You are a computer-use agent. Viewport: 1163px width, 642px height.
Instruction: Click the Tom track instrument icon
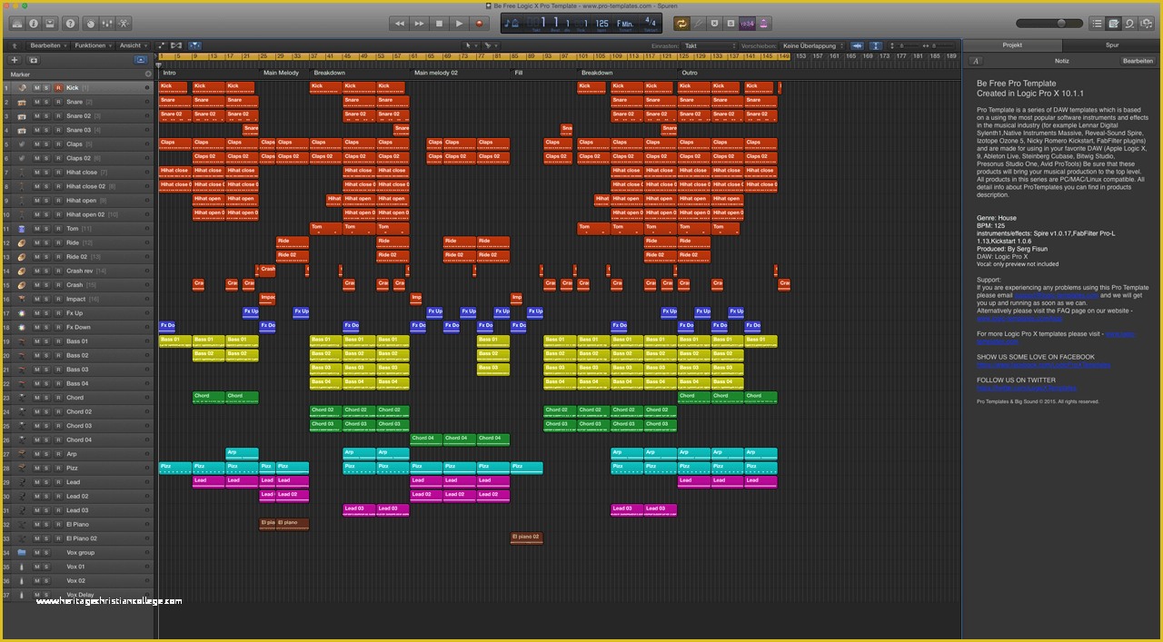coord(22,229)
